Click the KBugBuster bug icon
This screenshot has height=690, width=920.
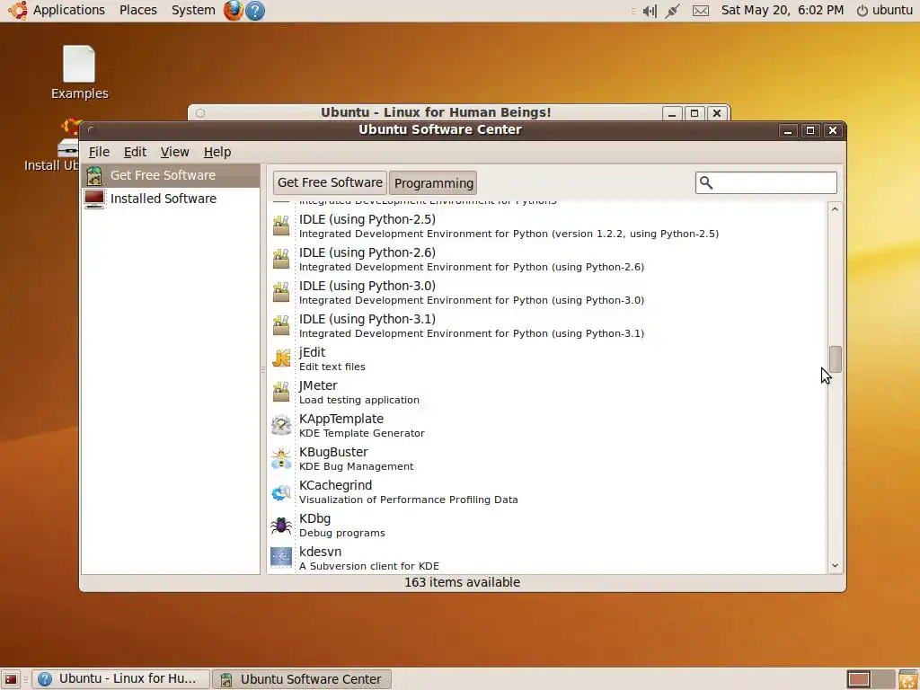(x=281, y=458)
